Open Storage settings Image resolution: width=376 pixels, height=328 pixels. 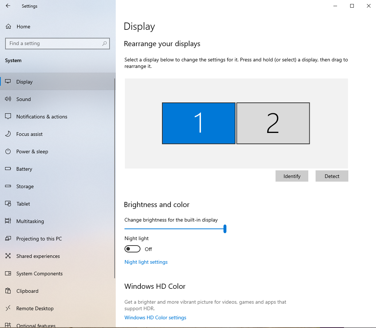click(8, 186)
